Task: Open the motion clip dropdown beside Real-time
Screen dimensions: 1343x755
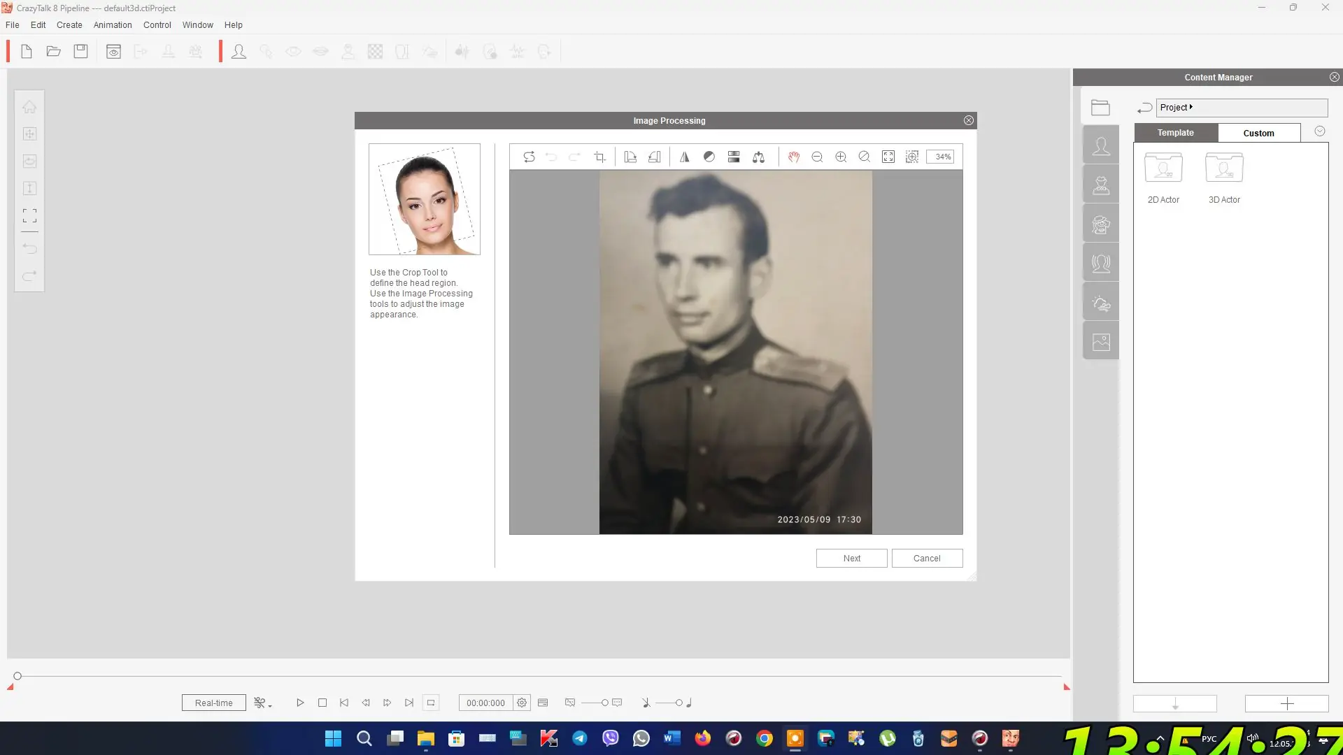Action: 263,703
